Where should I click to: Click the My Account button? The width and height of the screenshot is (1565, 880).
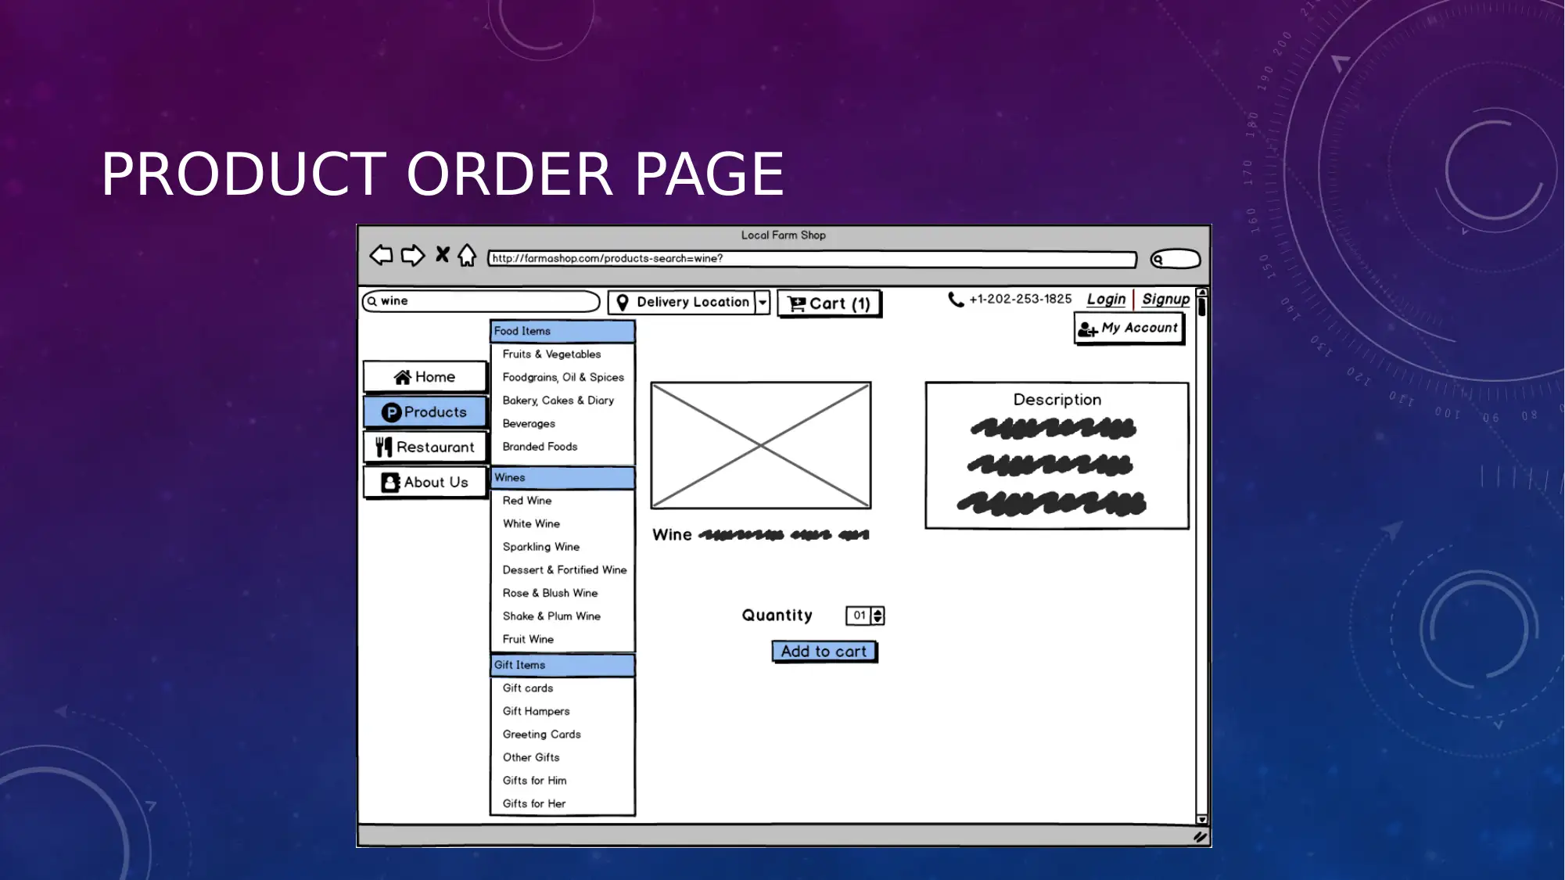[x=1129, y=329]
